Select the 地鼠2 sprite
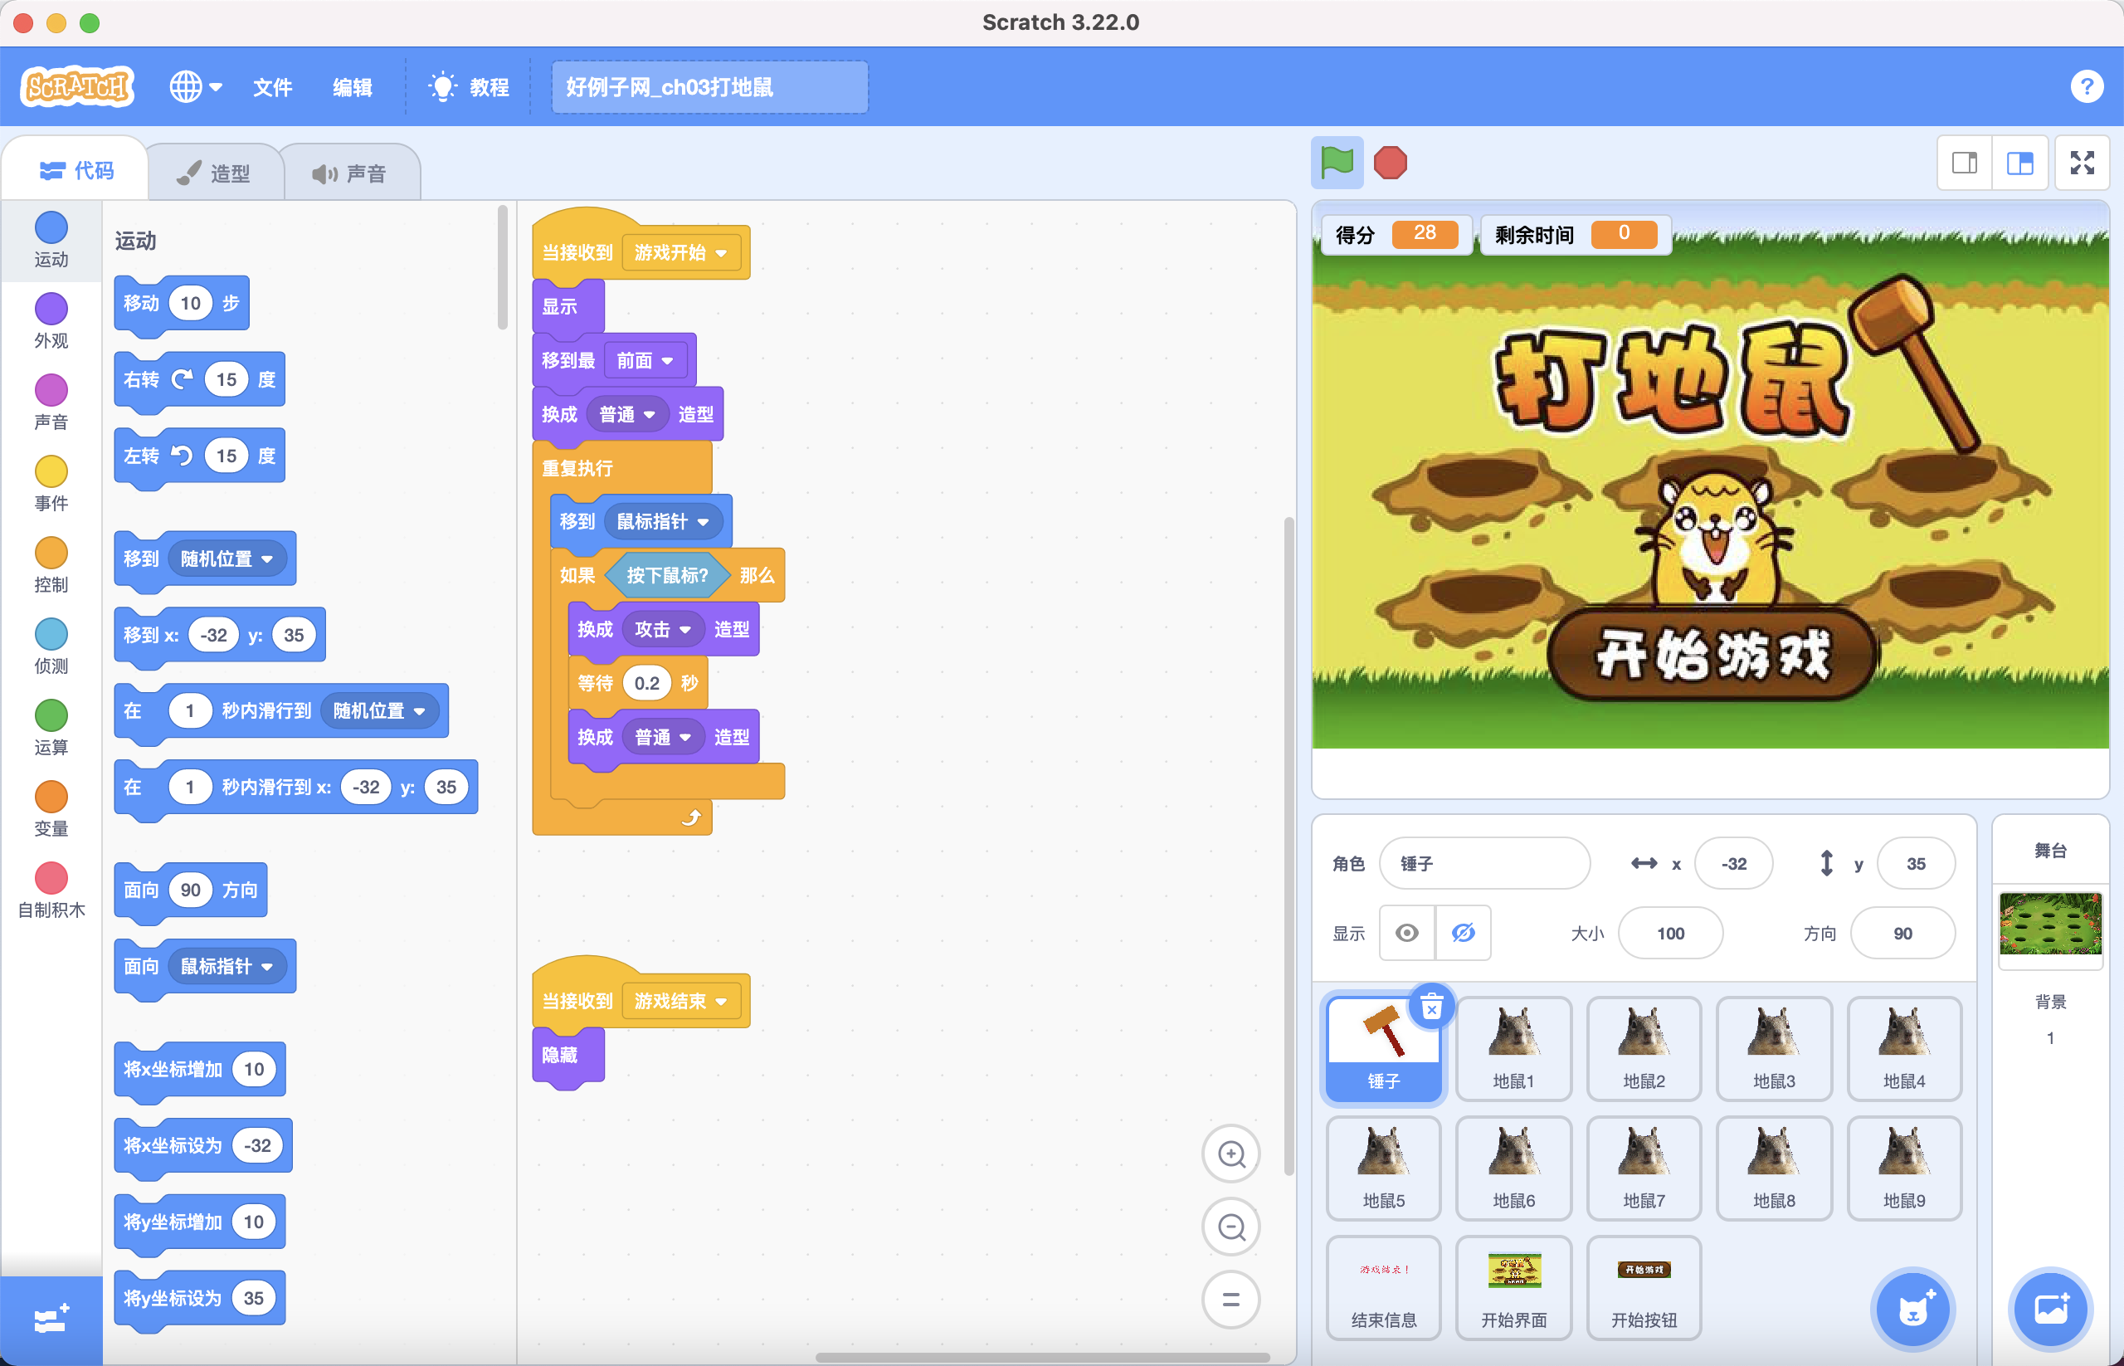Screen dimensions: 2124x1366 pos(1644,1047)
